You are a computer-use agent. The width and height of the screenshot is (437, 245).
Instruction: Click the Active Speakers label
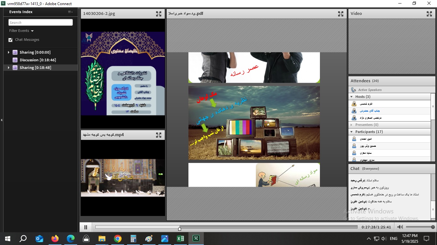click(x=369, y=90)
